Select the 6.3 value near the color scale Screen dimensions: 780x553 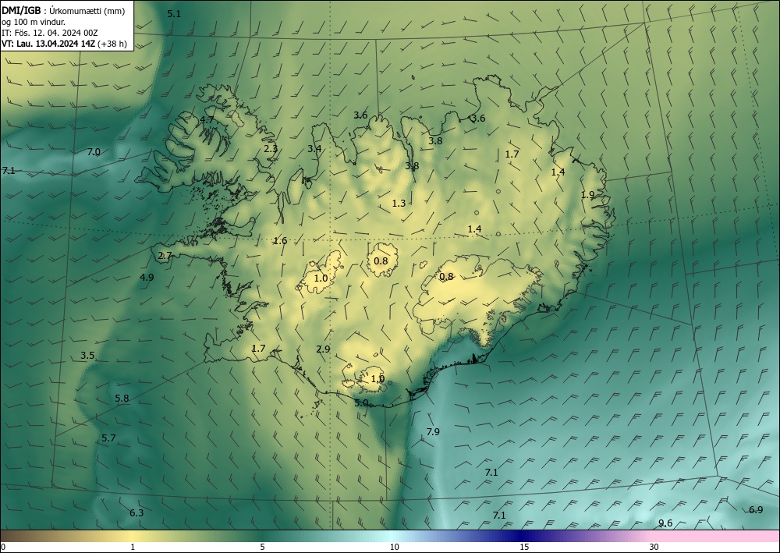tap(136, 513)
